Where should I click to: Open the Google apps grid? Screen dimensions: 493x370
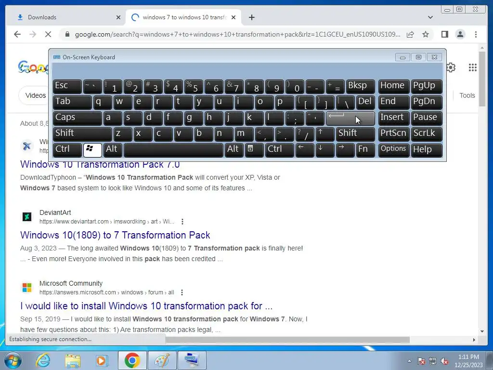[x=473, y=67]
